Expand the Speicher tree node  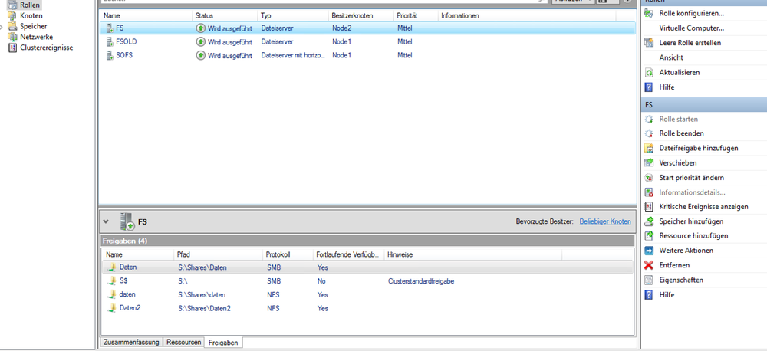[3, 26]
